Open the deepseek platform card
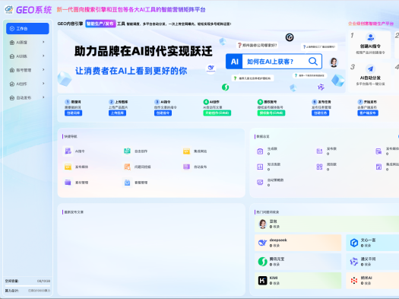This screenshot has height=299, width=399. (x=298, y=243)
